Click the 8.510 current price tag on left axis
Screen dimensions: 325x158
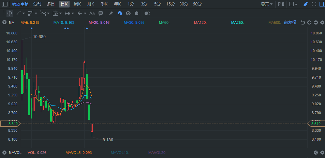click(x=10, y=124)
